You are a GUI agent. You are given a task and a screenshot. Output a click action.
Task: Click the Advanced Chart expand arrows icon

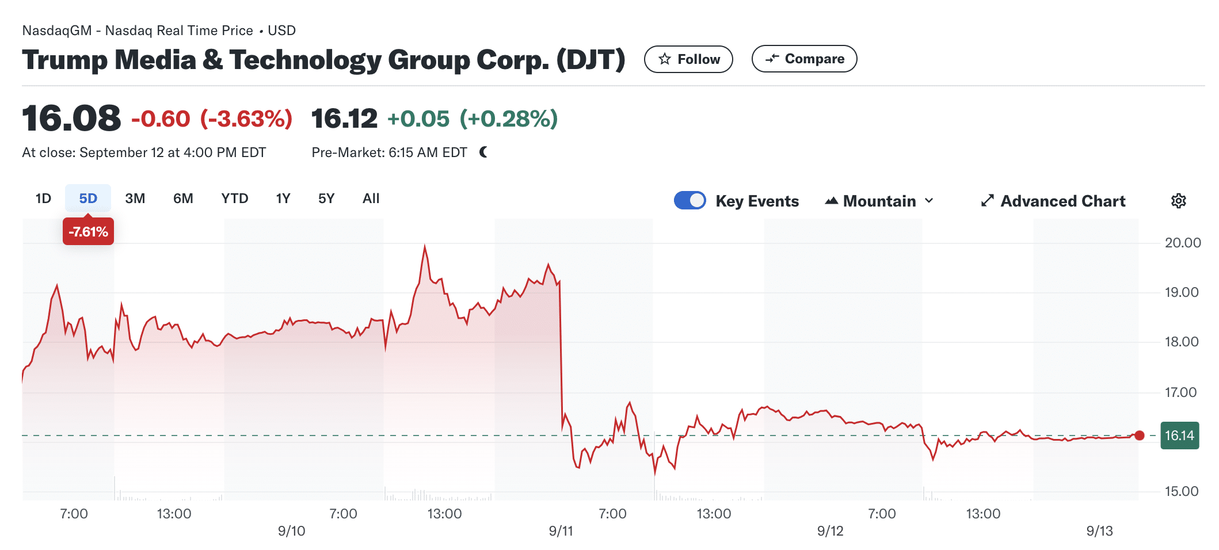click(x=988, y=201)
